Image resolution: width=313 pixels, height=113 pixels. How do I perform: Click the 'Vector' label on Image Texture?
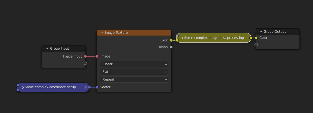tap(105, 87)
